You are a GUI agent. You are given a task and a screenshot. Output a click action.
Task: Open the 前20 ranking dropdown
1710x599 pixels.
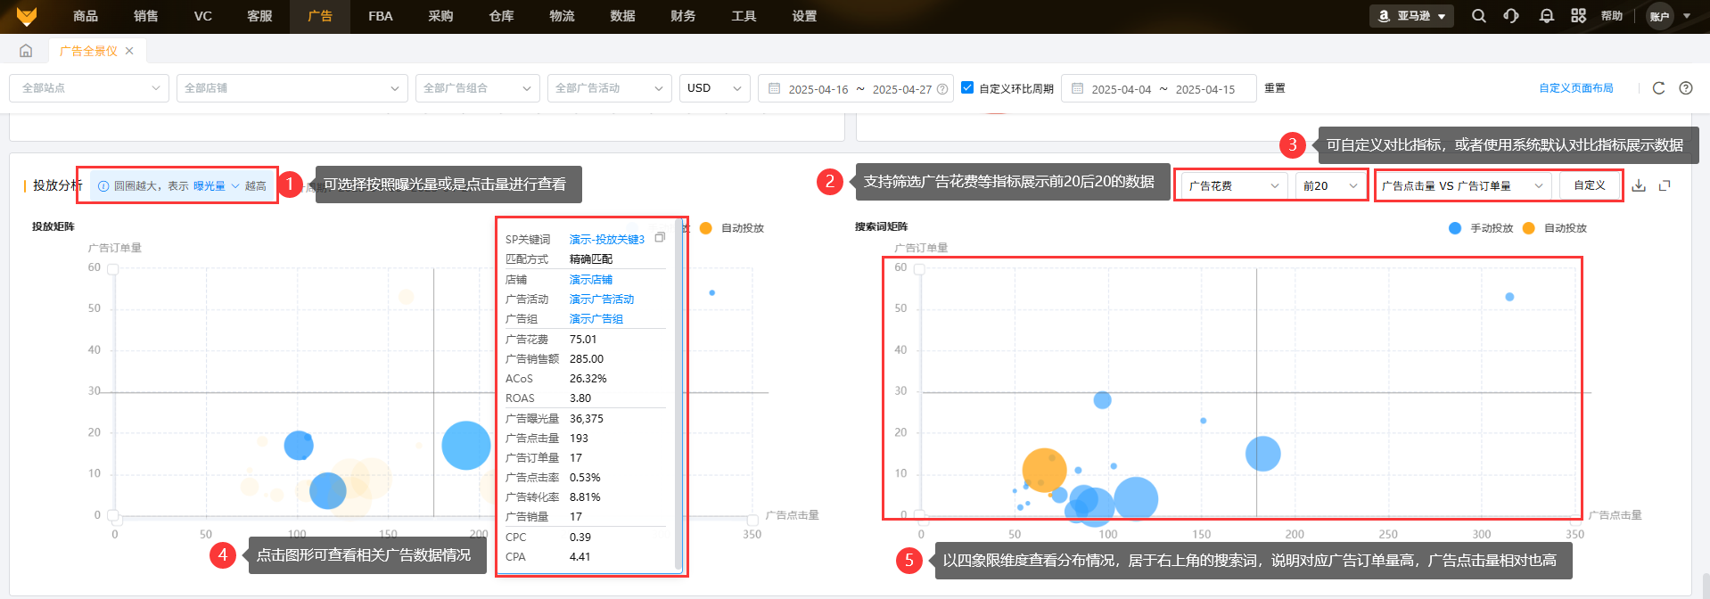(x=1330, y=185)
